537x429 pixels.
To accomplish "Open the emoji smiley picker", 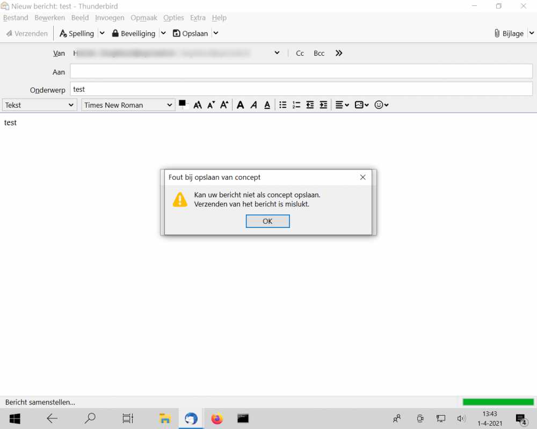I will [x=381, y=105].
